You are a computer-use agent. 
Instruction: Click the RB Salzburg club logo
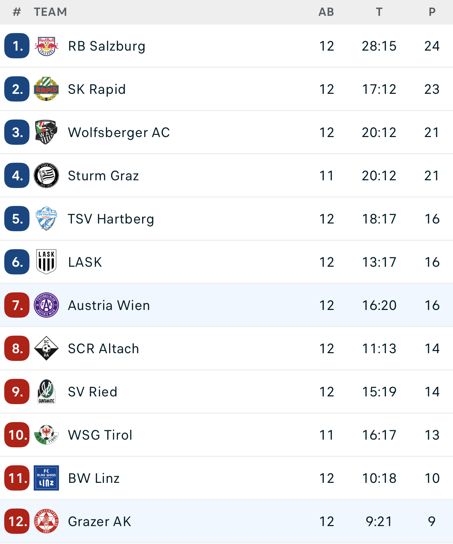pos(46,46)
